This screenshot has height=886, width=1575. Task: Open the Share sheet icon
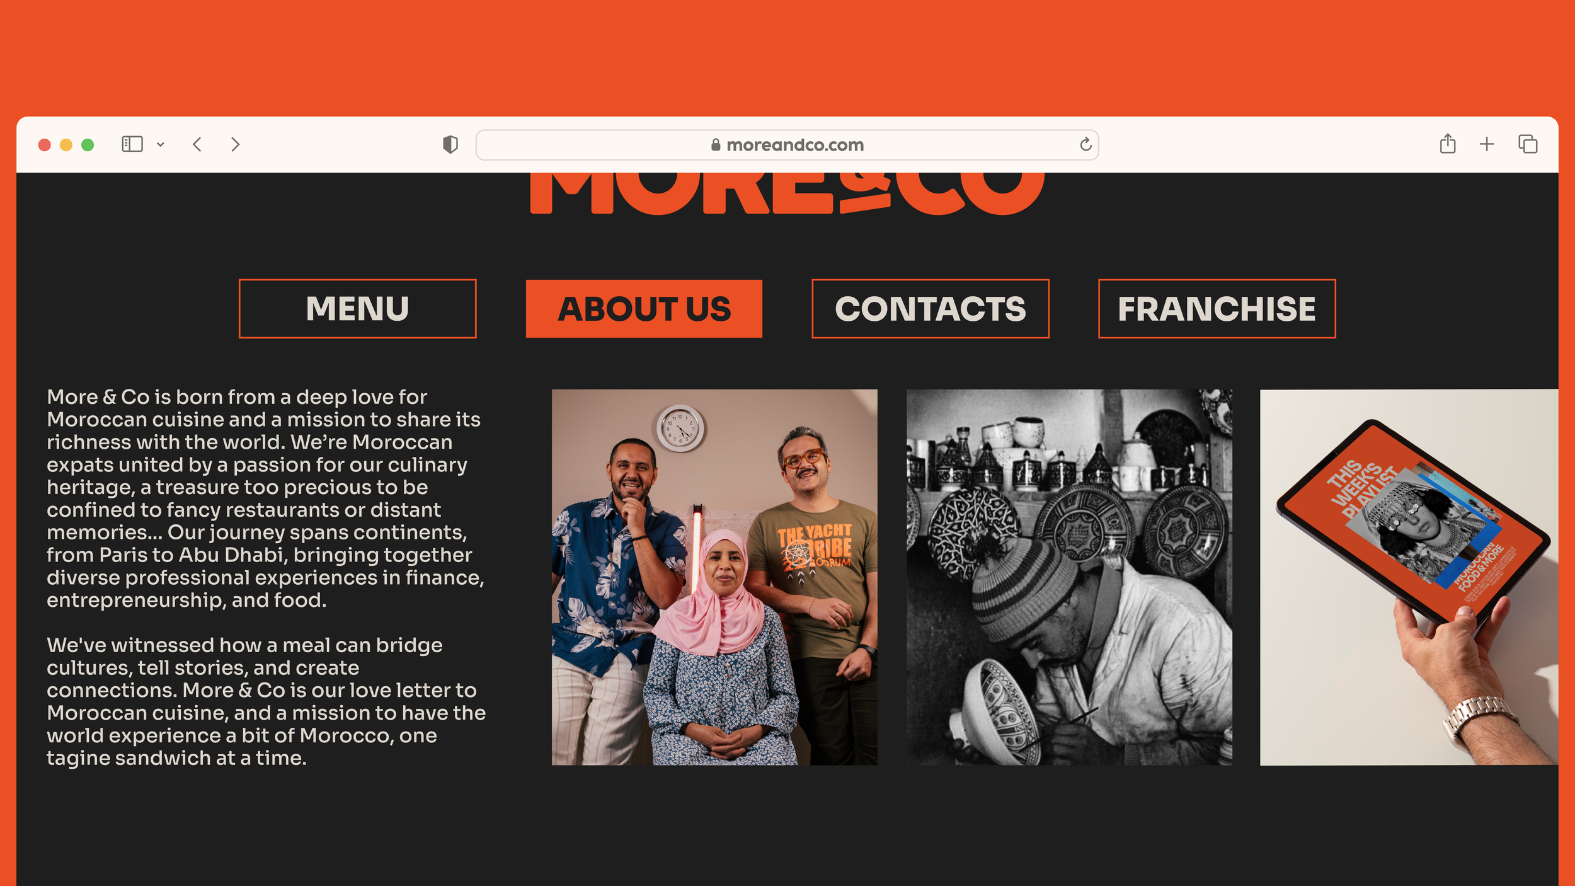coord(1448,144)
